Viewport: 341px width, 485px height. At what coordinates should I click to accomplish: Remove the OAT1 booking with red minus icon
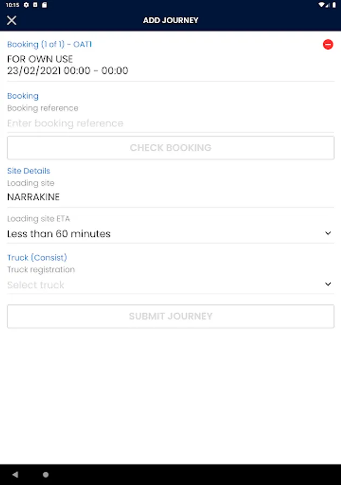(328, 45)
